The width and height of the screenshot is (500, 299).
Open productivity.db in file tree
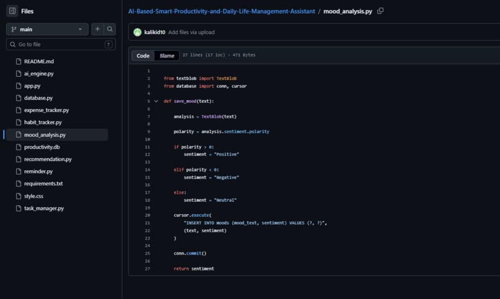(42, 147)
